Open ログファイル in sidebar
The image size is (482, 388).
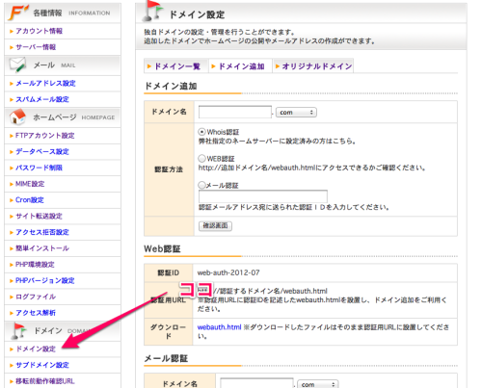point(36,297)
